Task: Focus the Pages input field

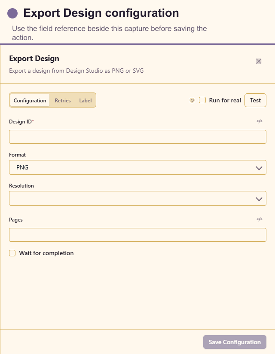Action: click(137, 235)
